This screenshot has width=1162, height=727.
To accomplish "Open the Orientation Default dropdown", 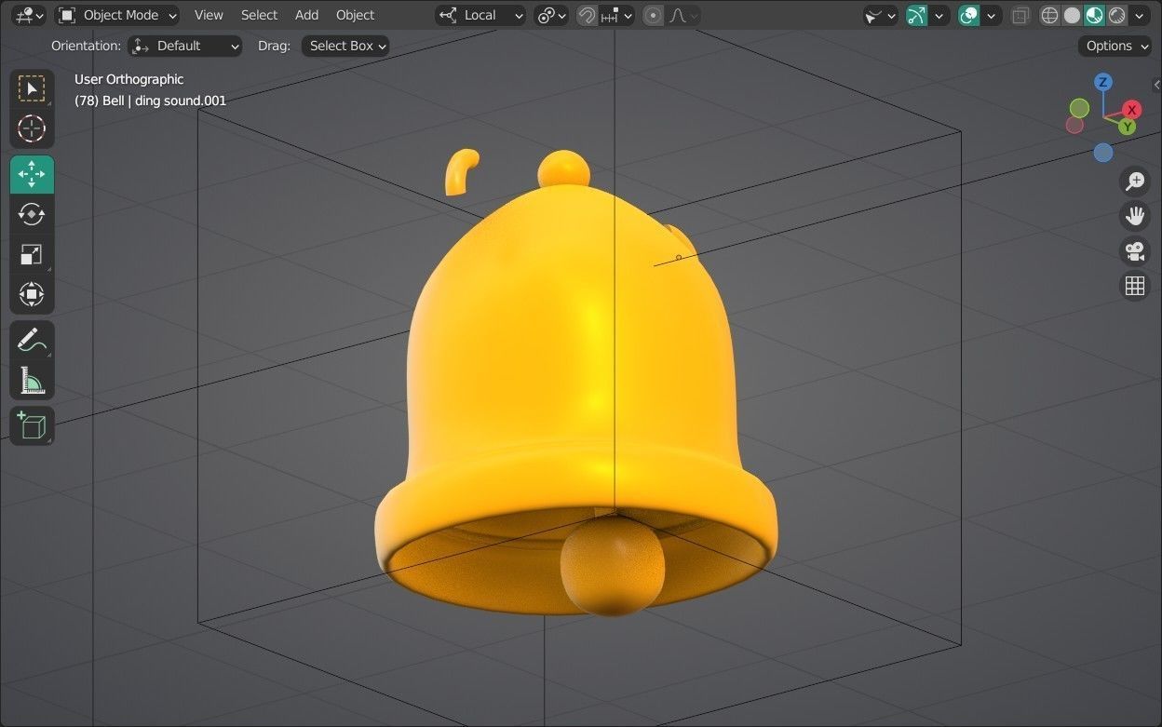I will (x=184, y=46).
